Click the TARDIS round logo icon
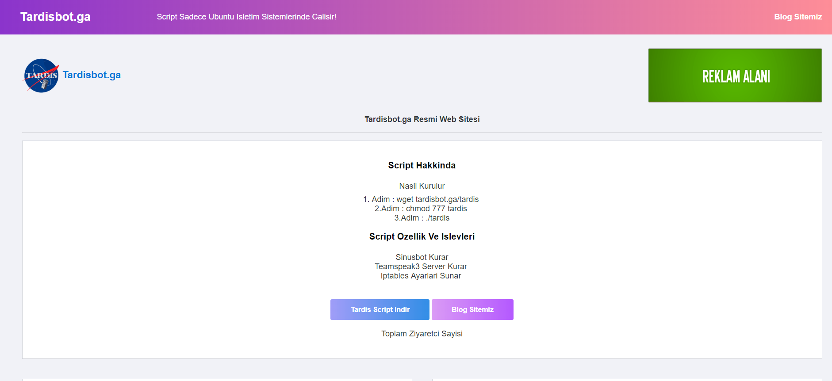Image resolution: width=832 pixels, height=381 pixels. [41, 76]
